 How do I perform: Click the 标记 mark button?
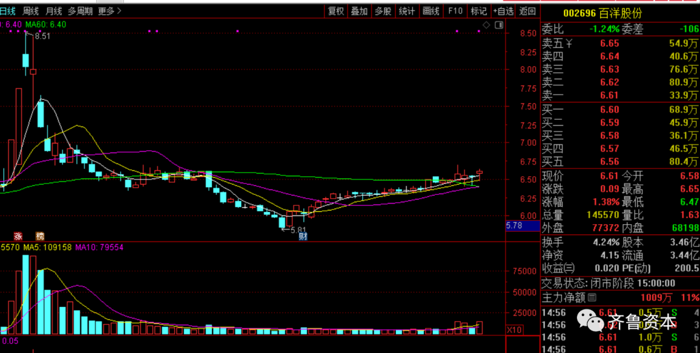point(479,11)
